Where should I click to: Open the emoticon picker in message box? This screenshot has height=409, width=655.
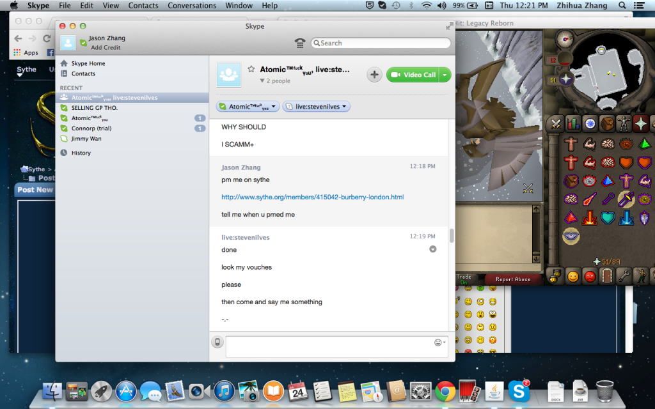pos(439,343)
